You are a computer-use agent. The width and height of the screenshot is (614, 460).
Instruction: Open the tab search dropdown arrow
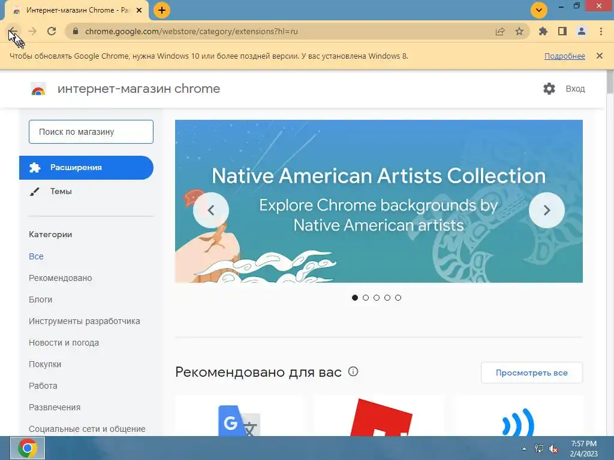539,10
